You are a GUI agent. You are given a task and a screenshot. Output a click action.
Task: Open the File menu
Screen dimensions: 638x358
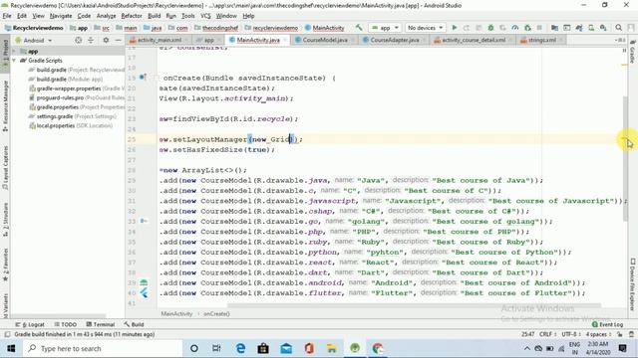[7, 16]
